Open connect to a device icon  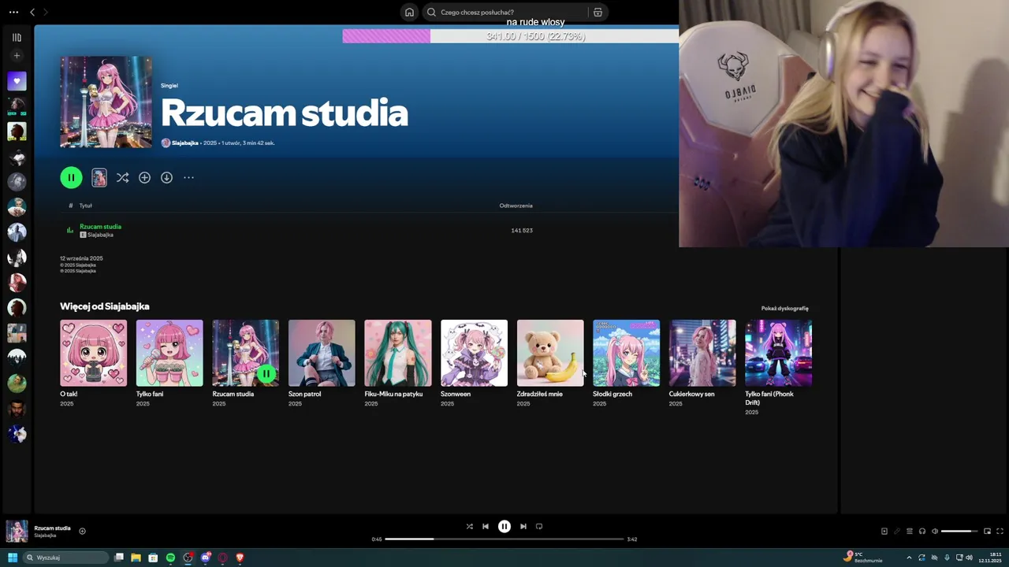(x=922, y=532)
